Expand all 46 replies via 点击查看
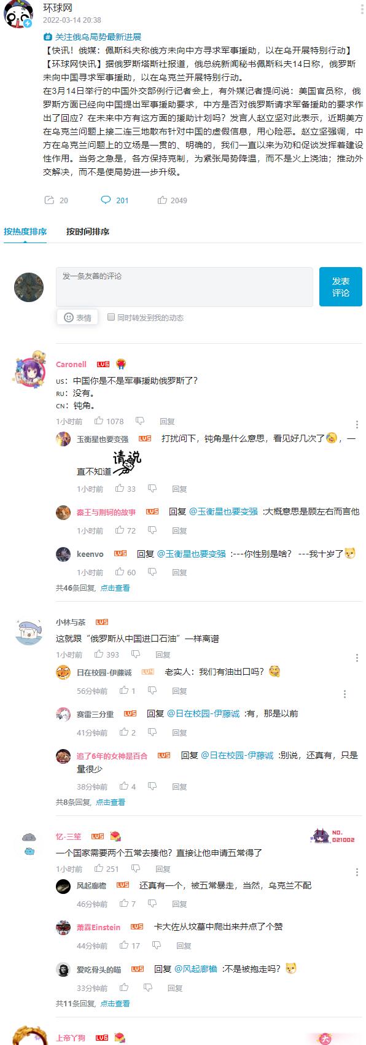This screenshot has width=366, height=1045. pos(115,588)
